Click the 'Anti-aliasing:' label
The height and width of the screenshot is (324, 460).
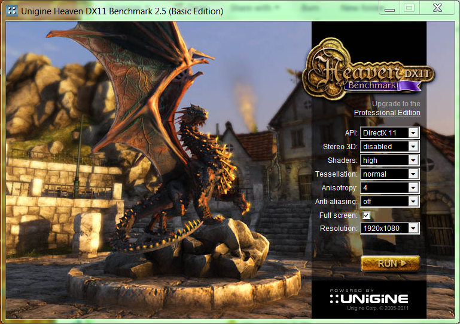336,202
